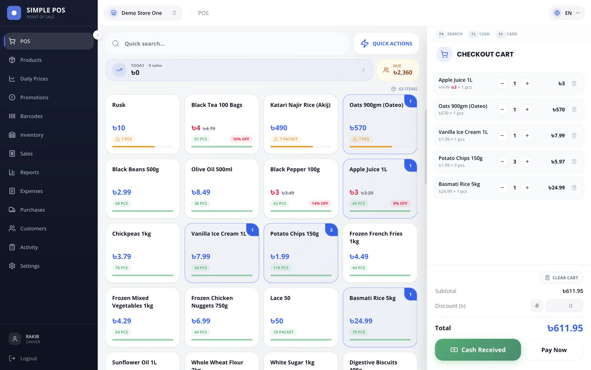Viewport: 591px width, 370px height.
Task: Add Frozen Chicken Nuggets 750g to cart
Action: (x=222, y=317)
